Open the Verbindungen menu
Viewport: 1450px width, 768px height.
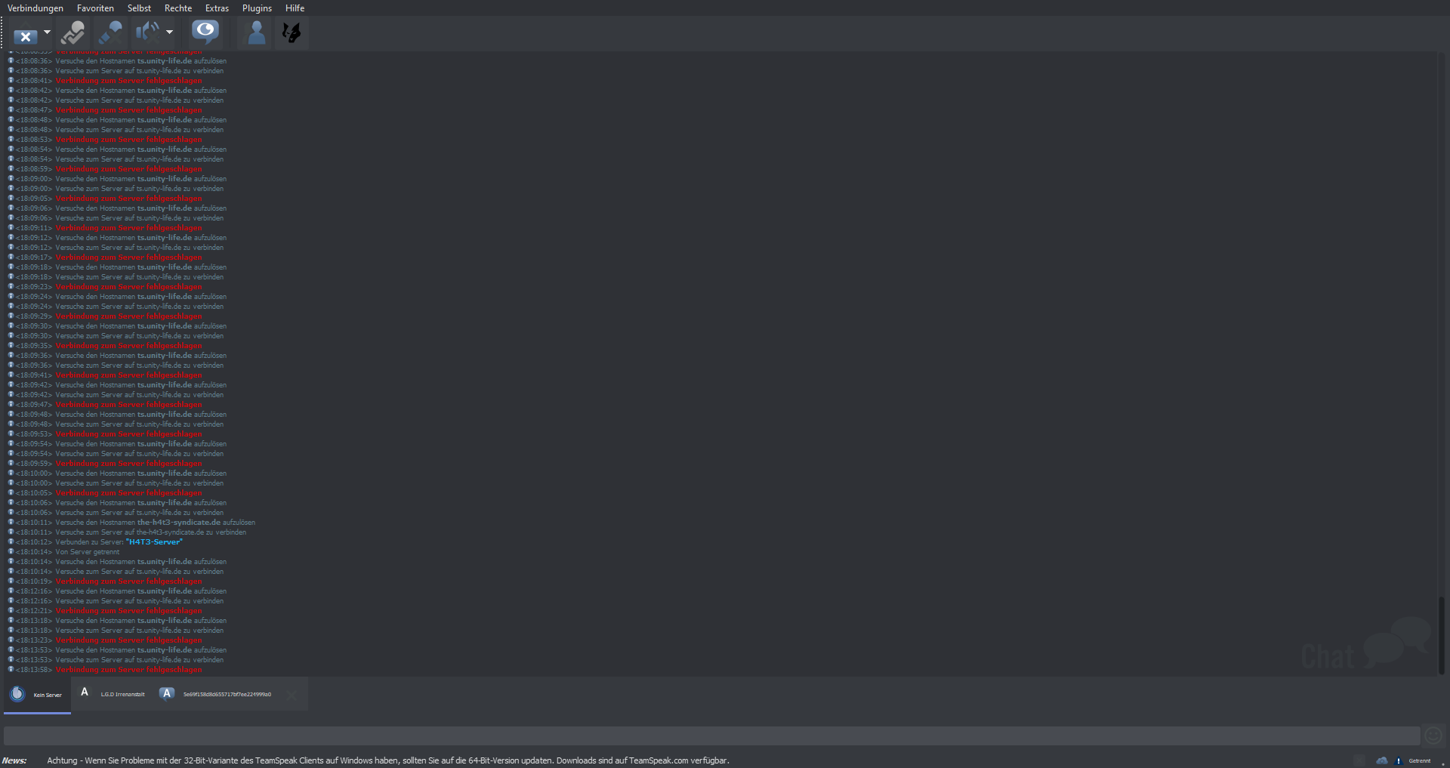point(35,8)
